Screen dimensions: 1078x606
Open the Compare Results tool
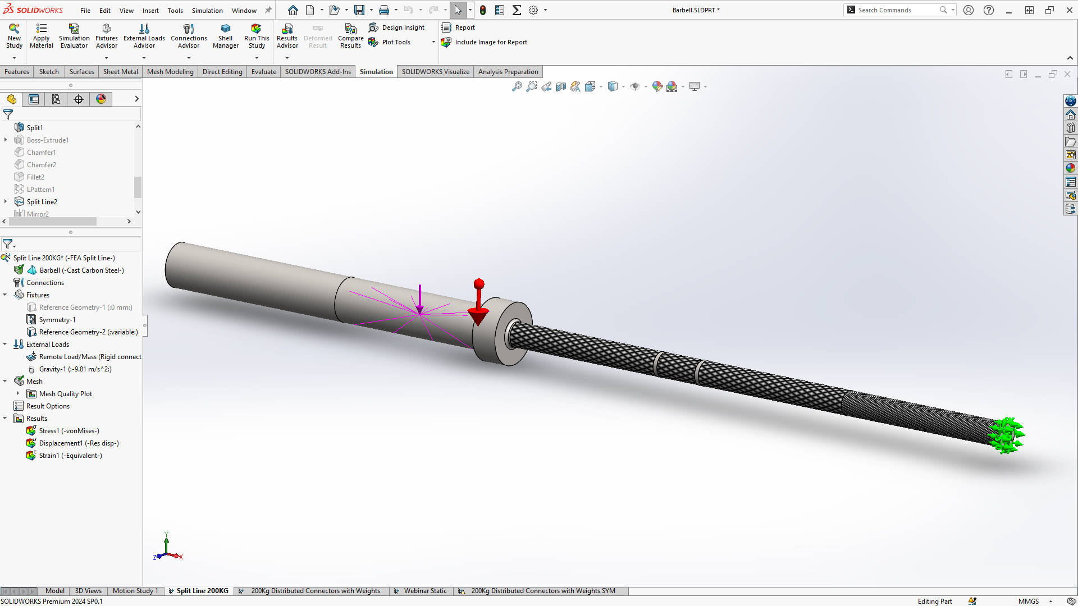pos(350,29)
